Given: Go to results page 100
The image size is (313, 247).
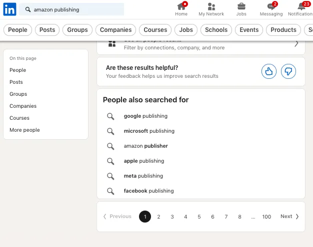Looking at the screenshot, I should (266, 217).
